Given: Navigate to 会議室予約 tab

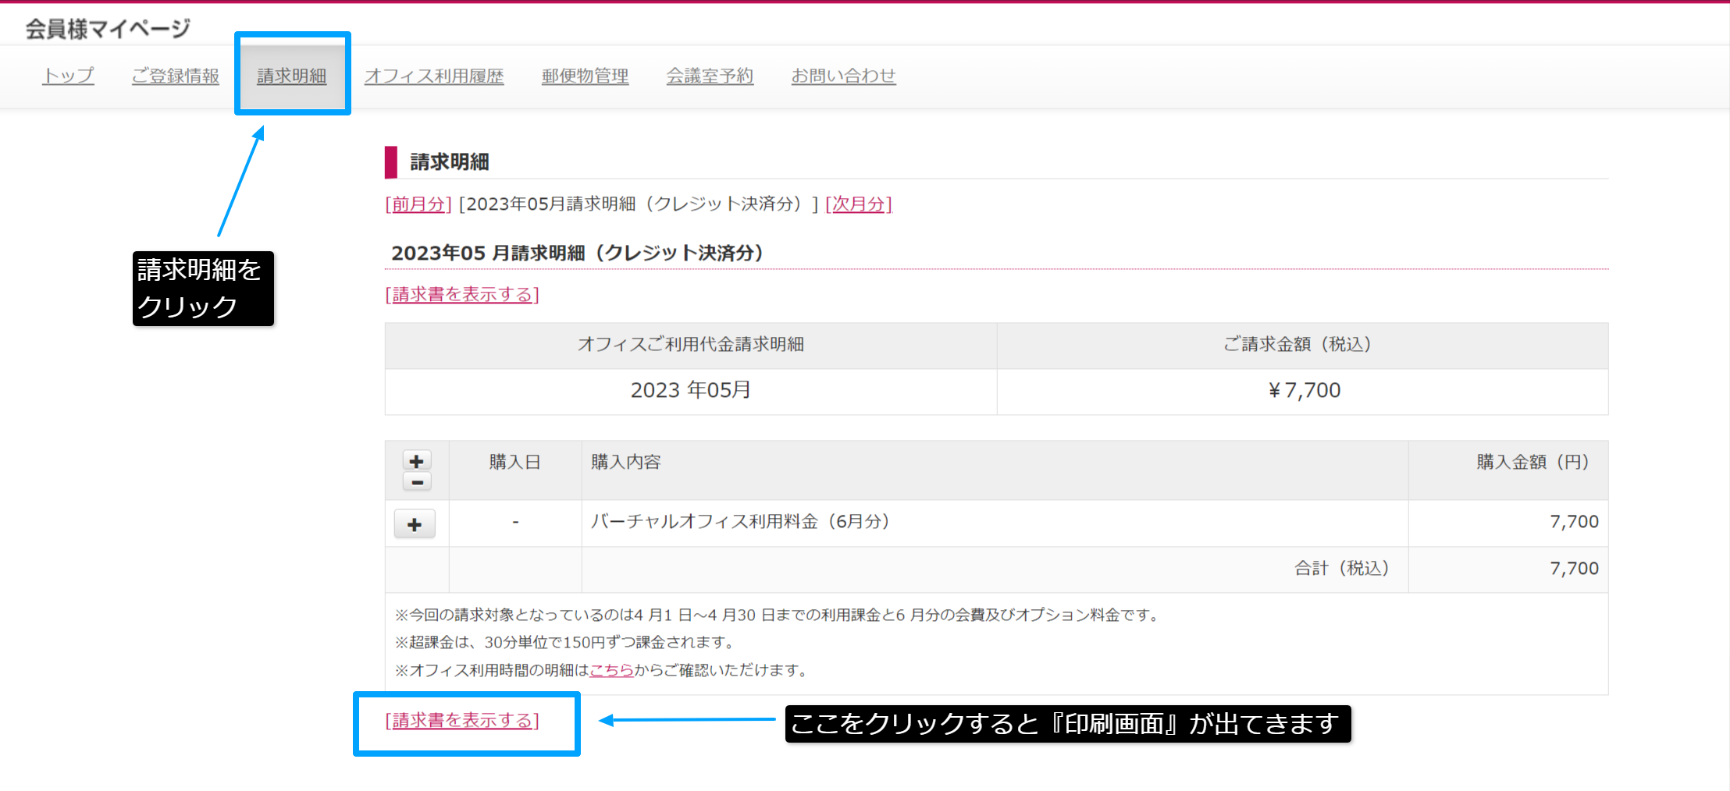Looking at the screenshot, I should (x=710, y=76).
